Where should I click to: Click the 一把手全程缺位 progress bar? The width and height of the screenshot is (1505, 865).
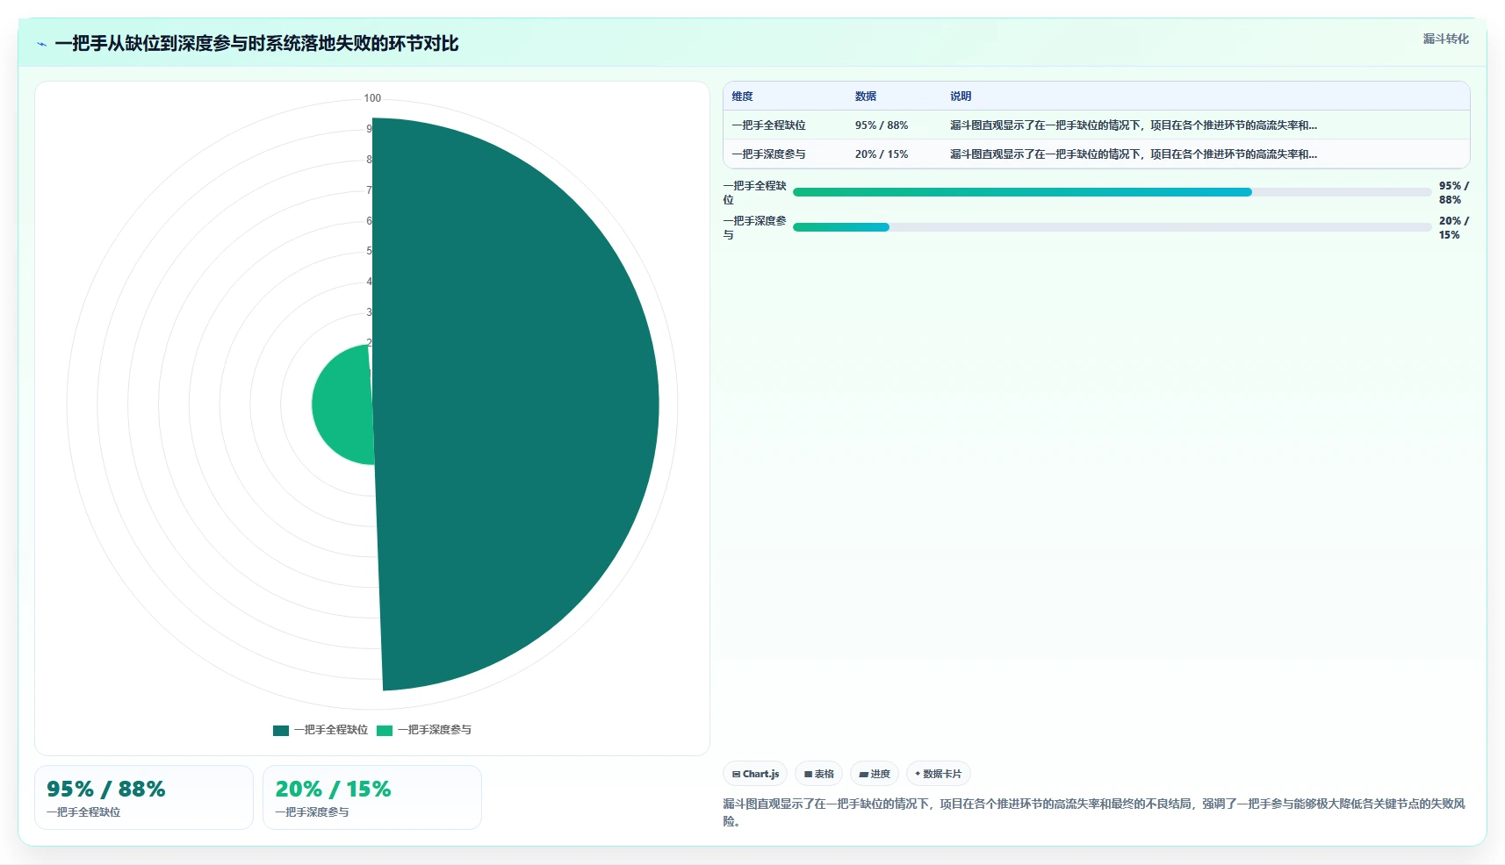pyautogui.click(x=1112, y=192)
